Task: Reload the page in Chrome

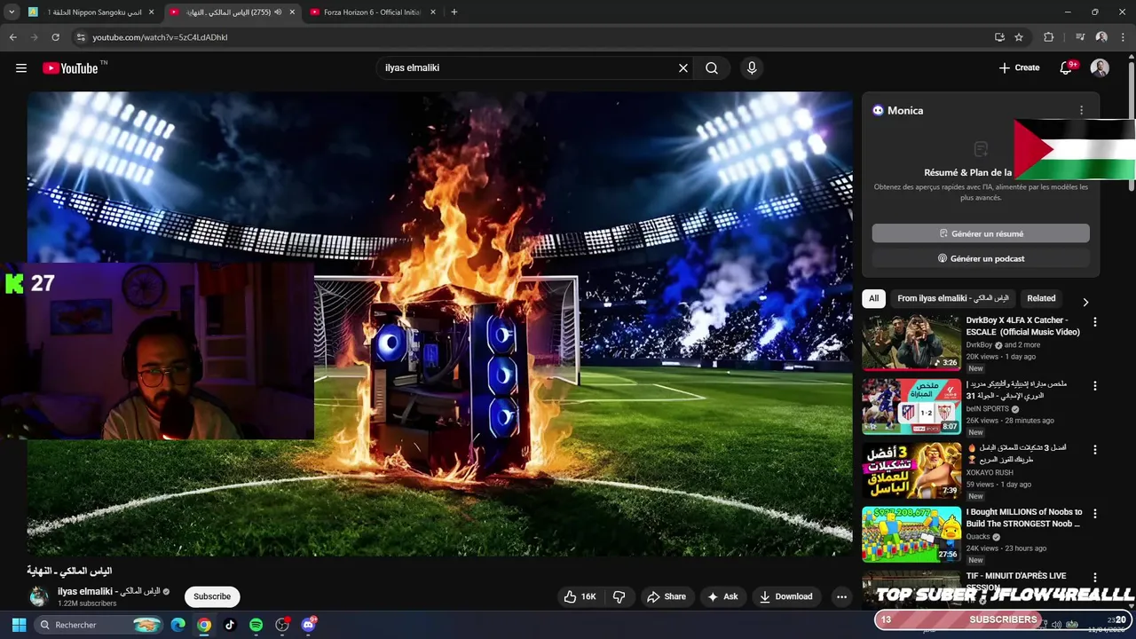Action: tap(55, 37)
